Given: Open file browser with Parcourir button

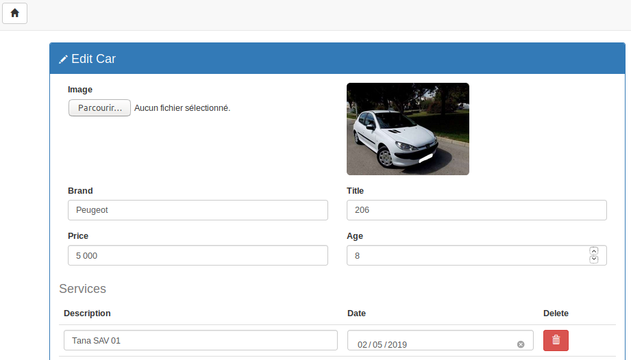Looking at the screenshot, I should click(x=99, y=107).
